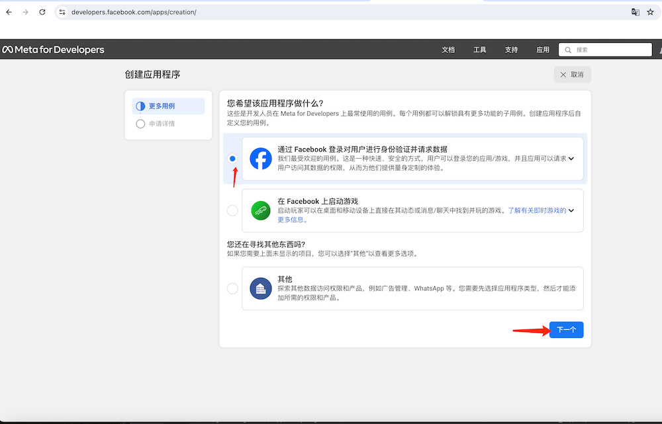Click the blue Facebook logo icon
This screenshot has width=662, height=424.
coord(261,159)
